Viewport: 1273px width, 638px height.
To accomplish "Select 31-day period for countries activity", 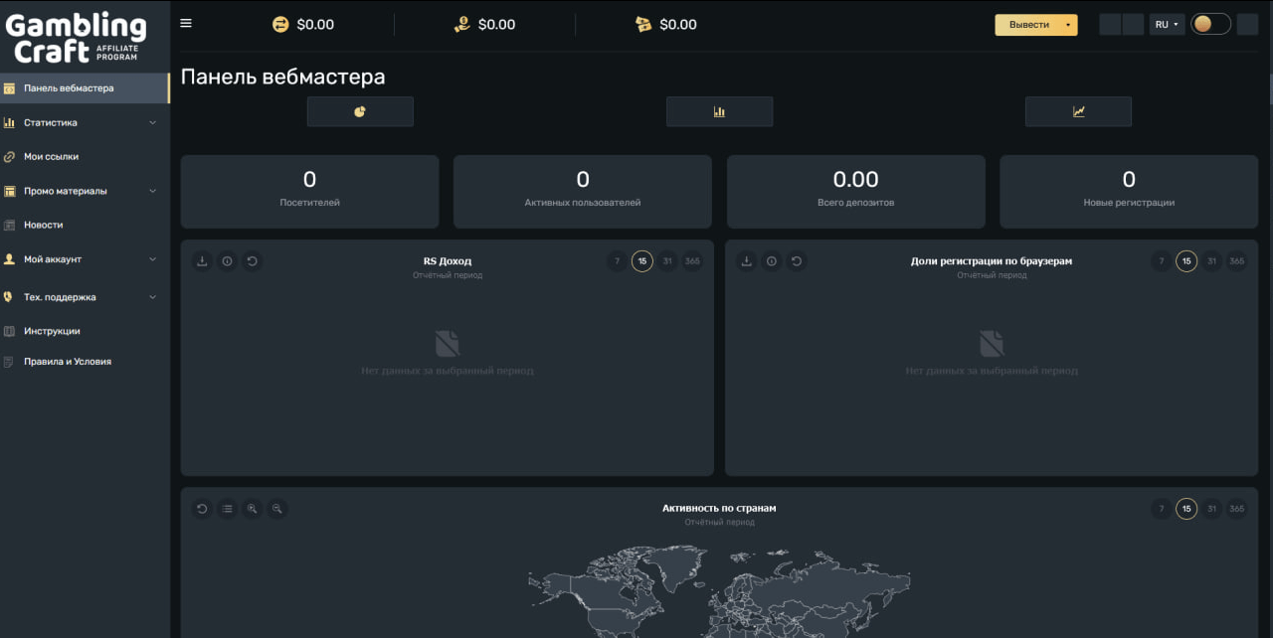I will pos(1210,509).
